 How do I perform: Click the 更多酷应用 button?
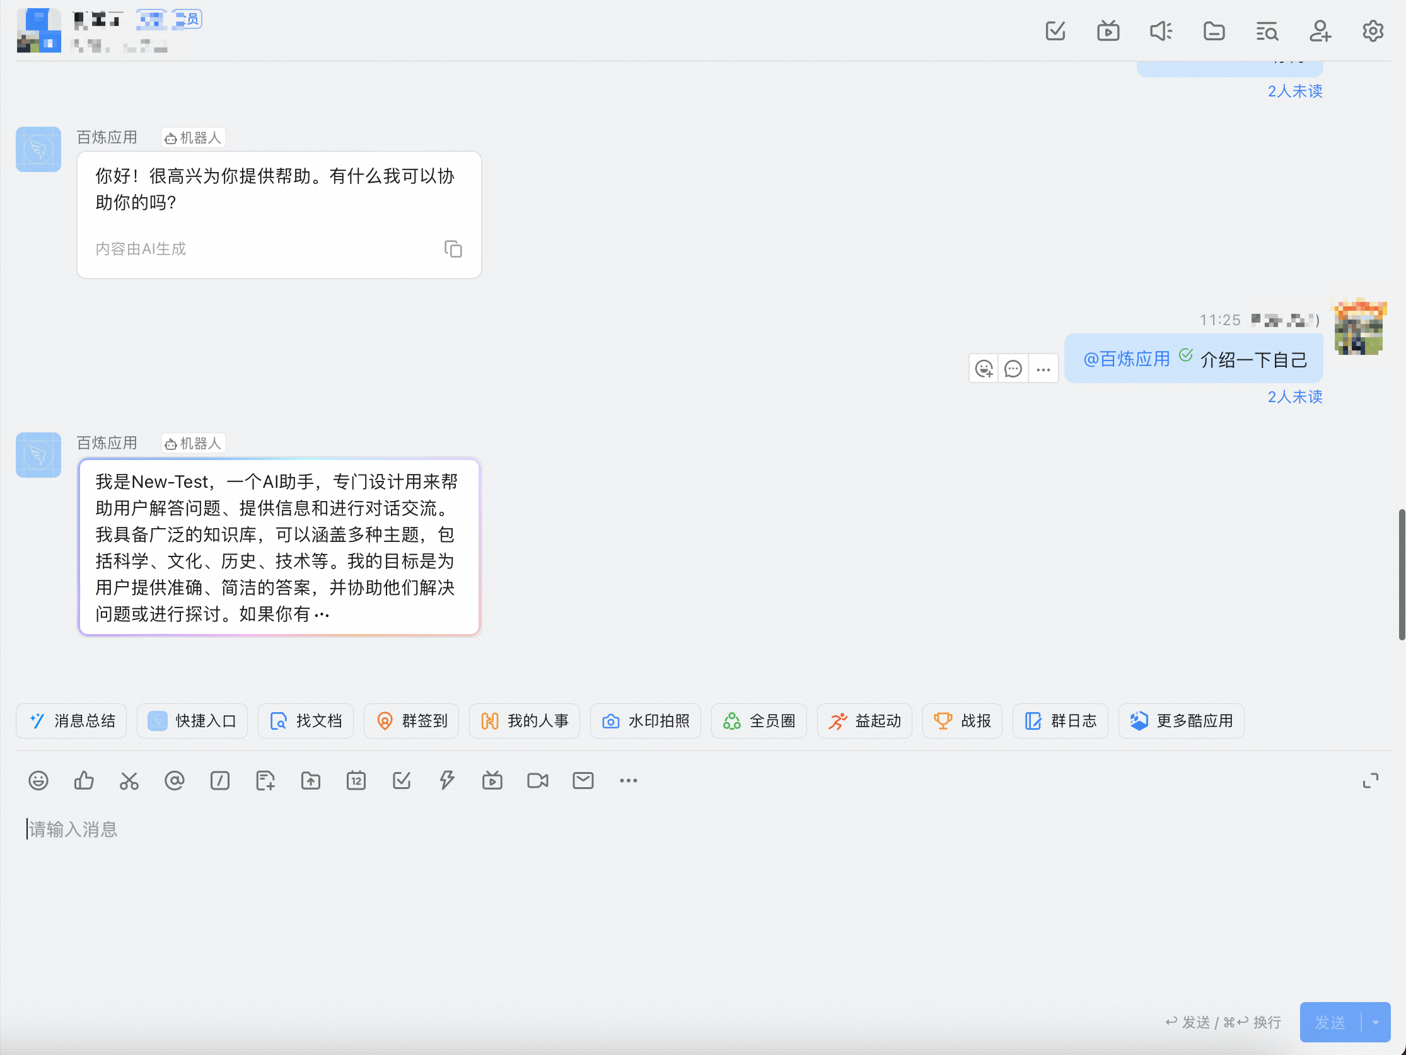tap(1181, 721)
